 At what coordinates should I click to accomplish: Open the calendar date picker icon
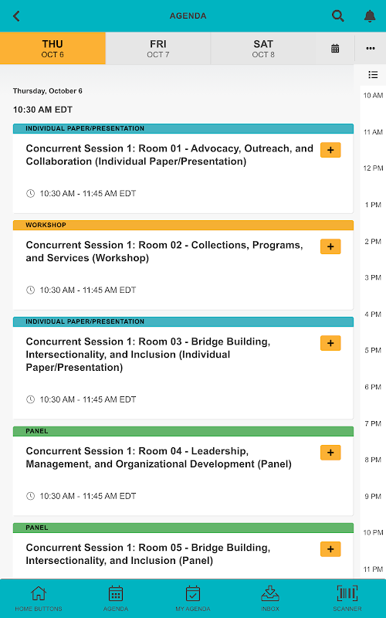335,49
